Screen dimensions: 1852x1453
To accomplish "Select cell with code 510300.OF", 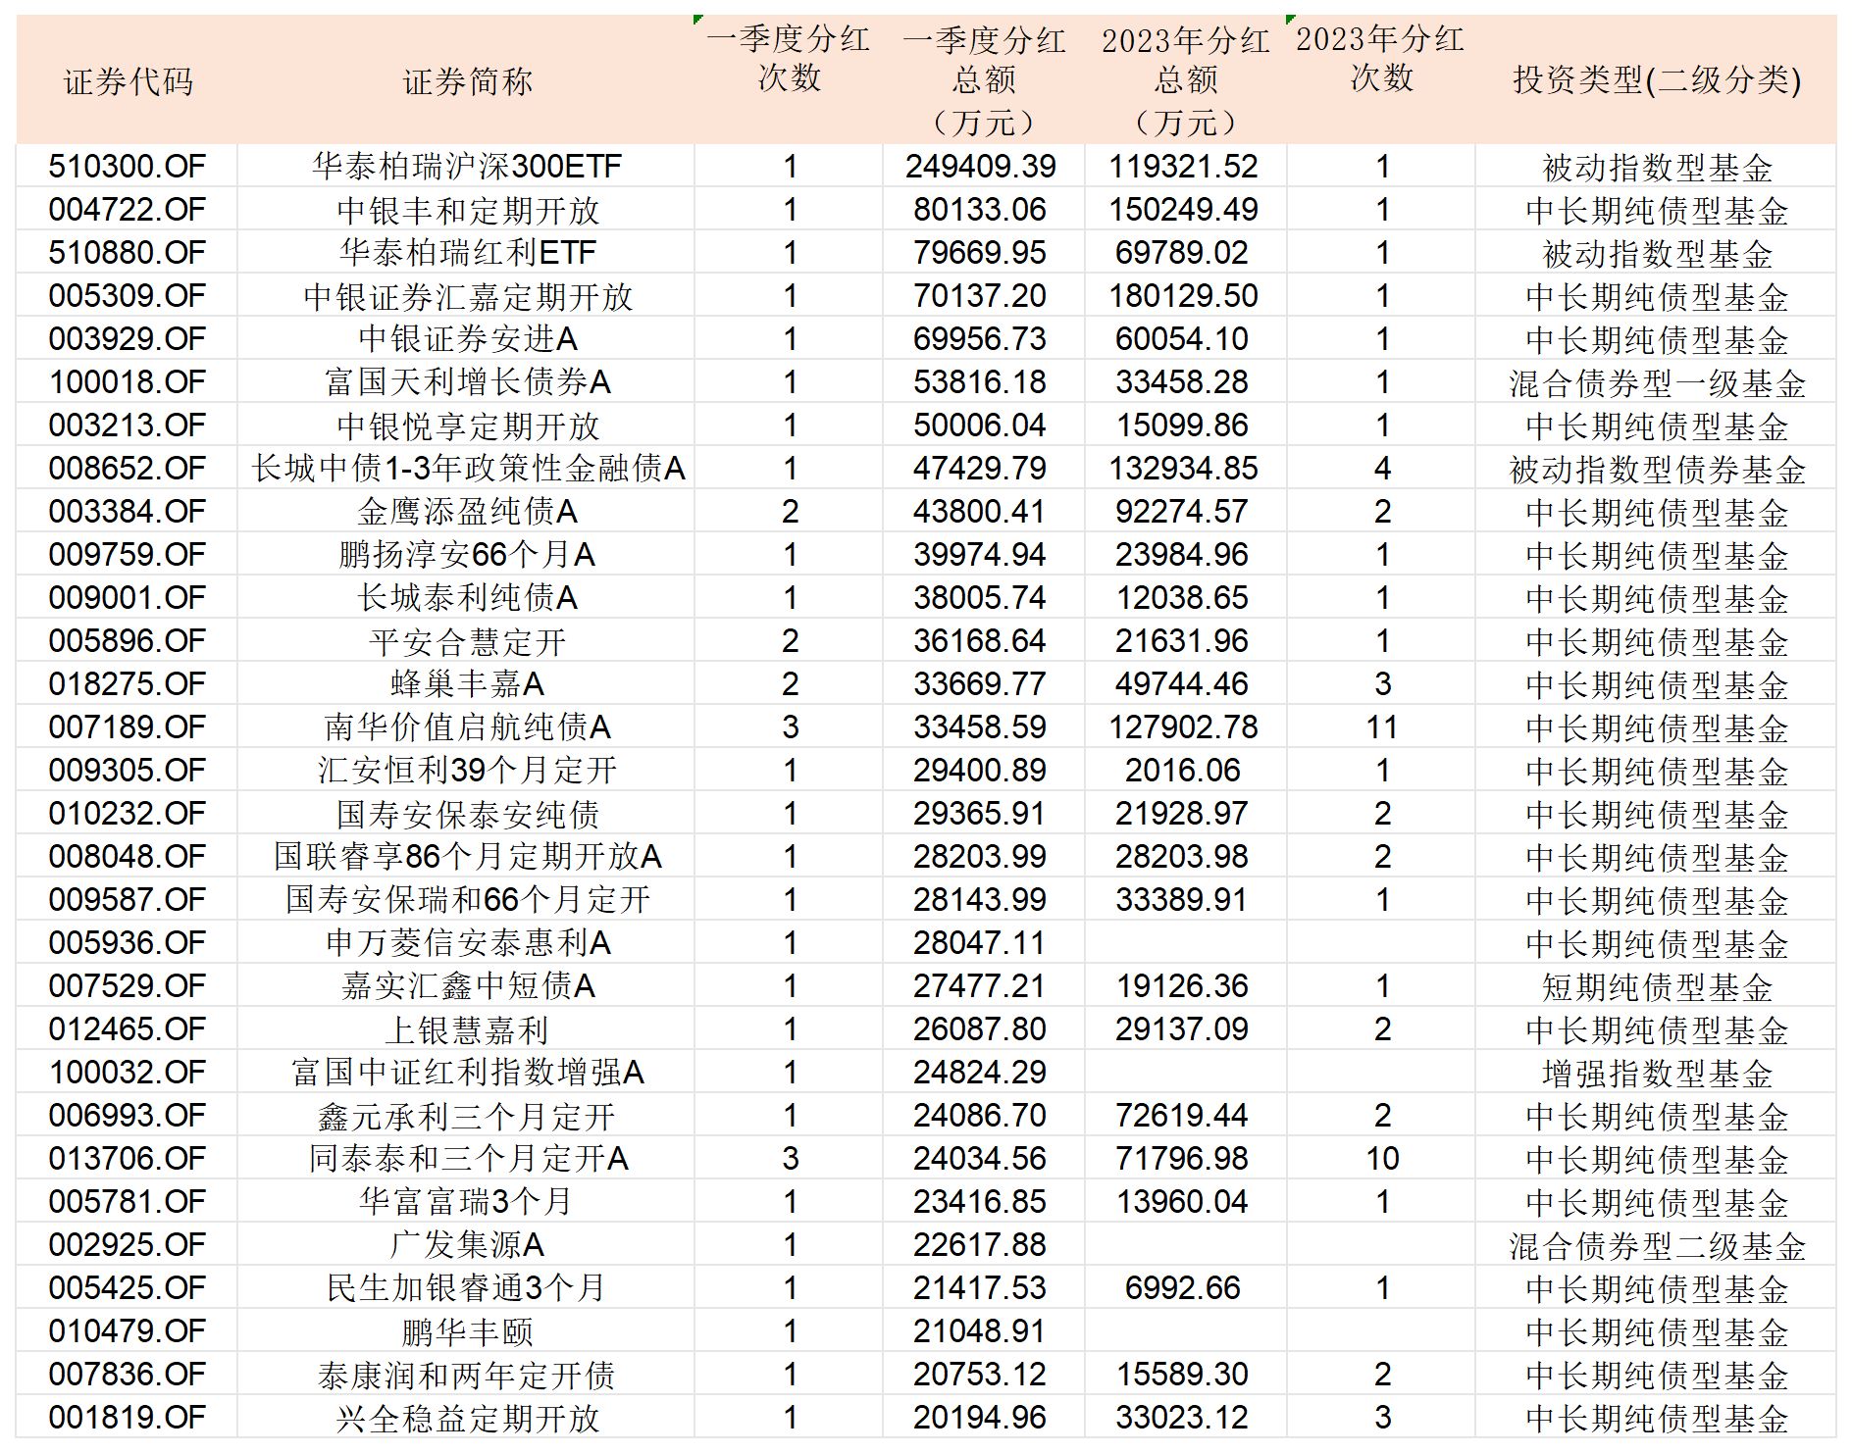I will coord(128,167).
